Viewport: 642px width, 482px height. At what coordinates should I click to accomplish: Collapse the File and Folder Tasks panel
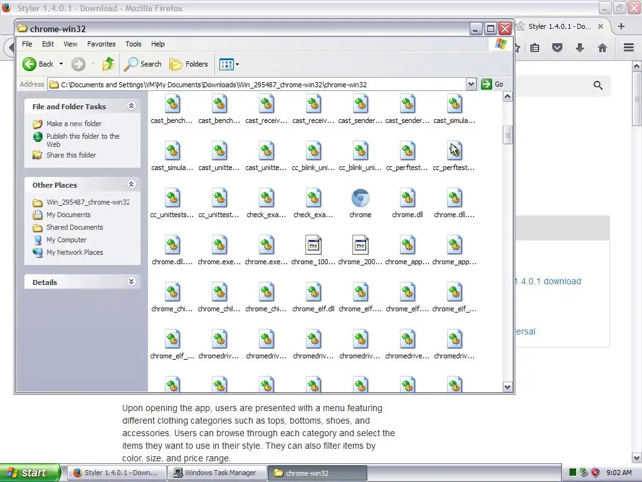tap(132, 105)
